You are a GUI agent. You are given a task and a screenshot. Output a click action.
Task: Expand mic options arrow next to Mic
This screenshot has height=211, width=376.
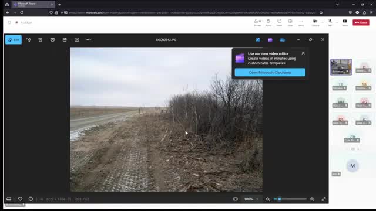tap(337, 22)
